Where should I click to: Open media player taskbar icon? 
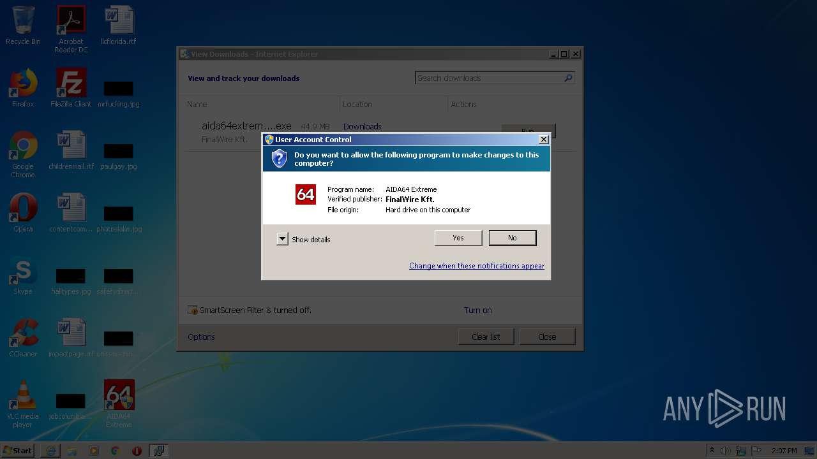coord(94,451)
